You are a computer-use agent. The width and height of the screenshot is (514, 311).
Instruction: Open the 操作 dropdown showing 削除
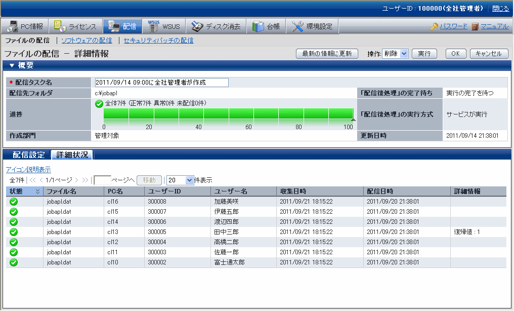[395, 54]
